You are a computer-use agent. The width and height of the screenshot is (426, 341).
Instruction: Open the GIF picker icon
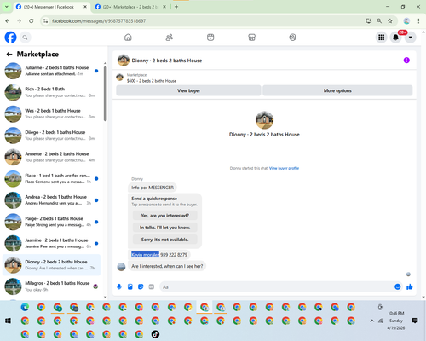(152, 286)
